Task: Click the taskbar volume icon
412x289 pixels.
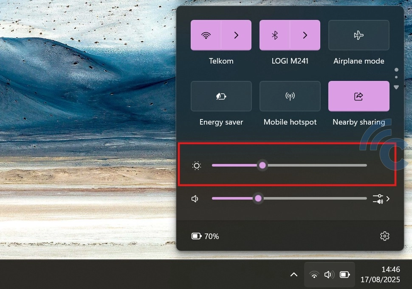Action: pyautogui.click(x=329, y=275)
